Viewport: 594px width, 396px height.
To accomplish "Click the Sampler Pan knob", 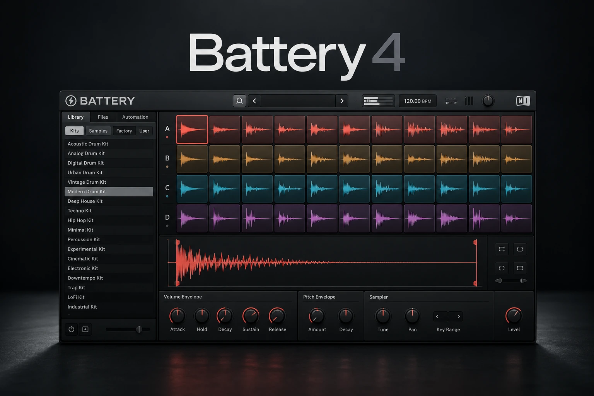I will pos(412,316).
